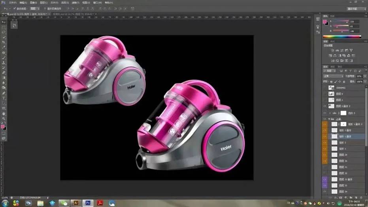Select the Zoom magnifier tool
The image size is (368, 207).
[x=4, y=119]
